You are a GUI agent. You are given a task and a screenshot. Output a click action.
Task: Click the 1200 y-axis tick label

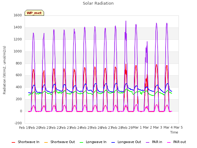(18, 39)
